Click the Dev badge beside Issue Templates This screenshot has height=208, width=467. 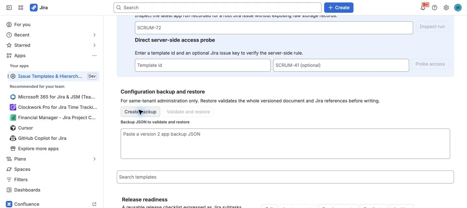point(92,76)
